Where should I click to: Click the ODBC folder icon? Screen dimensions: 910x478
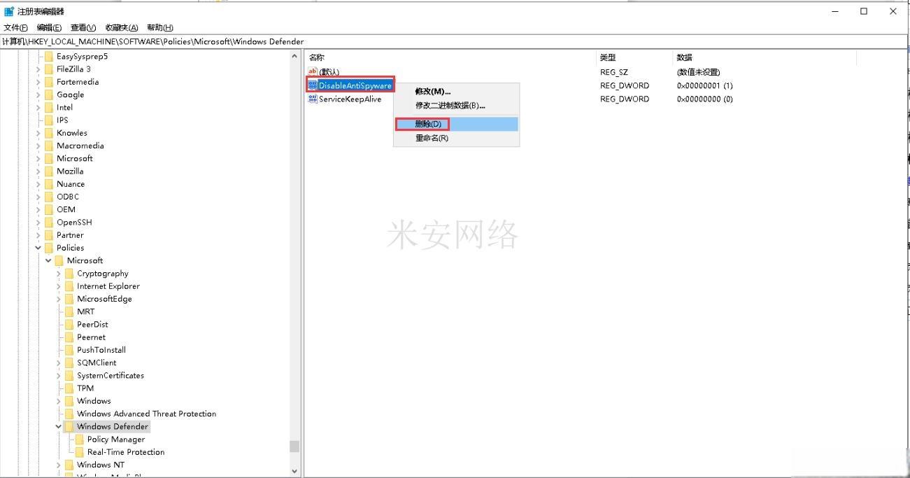49,197
